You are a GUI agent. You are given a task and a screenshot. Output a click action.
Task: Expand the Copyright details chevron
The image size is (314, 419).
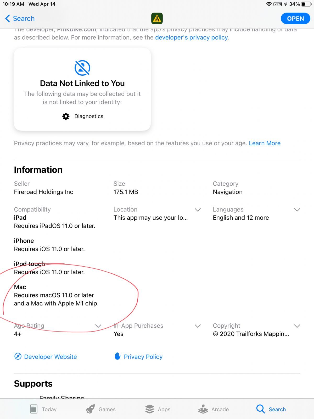tap(297, 326)
